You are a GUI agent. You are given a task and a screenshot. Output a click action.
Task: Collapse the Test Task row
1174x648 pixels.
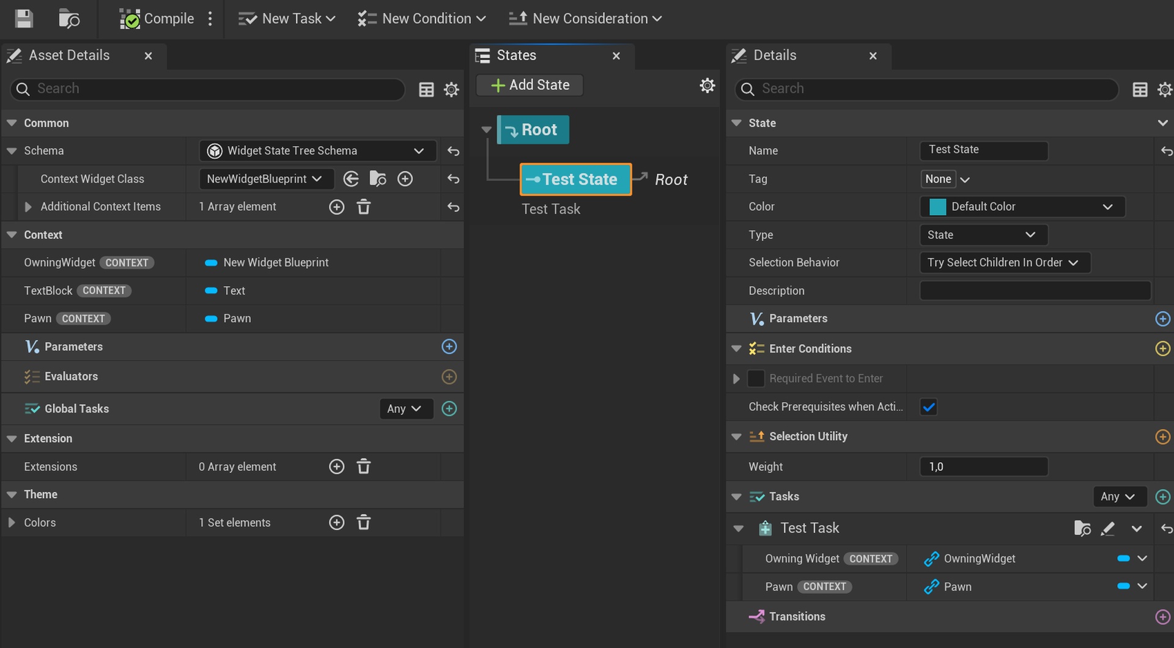click(x=738, y=529)
